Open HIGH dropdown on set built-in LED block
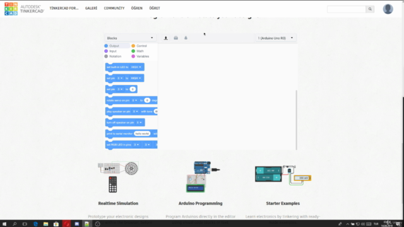 click(x=136, y=67)
